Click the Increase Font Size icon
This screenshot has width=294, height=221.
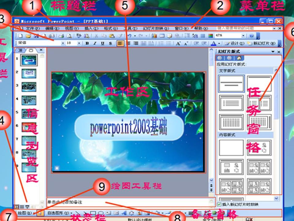178,43
